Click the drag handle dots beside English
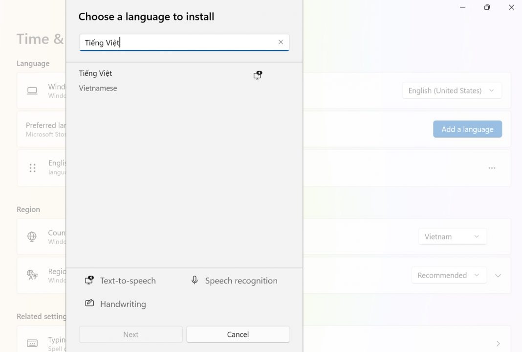The image size is (522, 352). coord(33,168)
